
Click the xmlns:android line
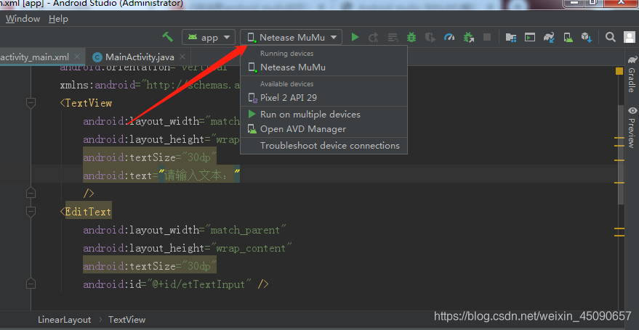[150, 86]
